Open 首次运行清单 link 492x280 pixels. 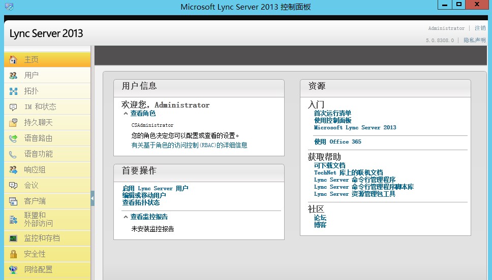pyautogui.click(x=332, y=113)
